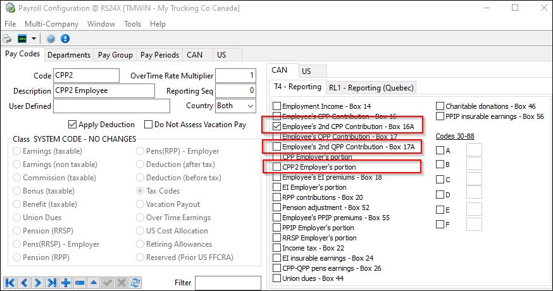Jump to first record with navigator button
The image size is (553, 291).
pos(10,283)
